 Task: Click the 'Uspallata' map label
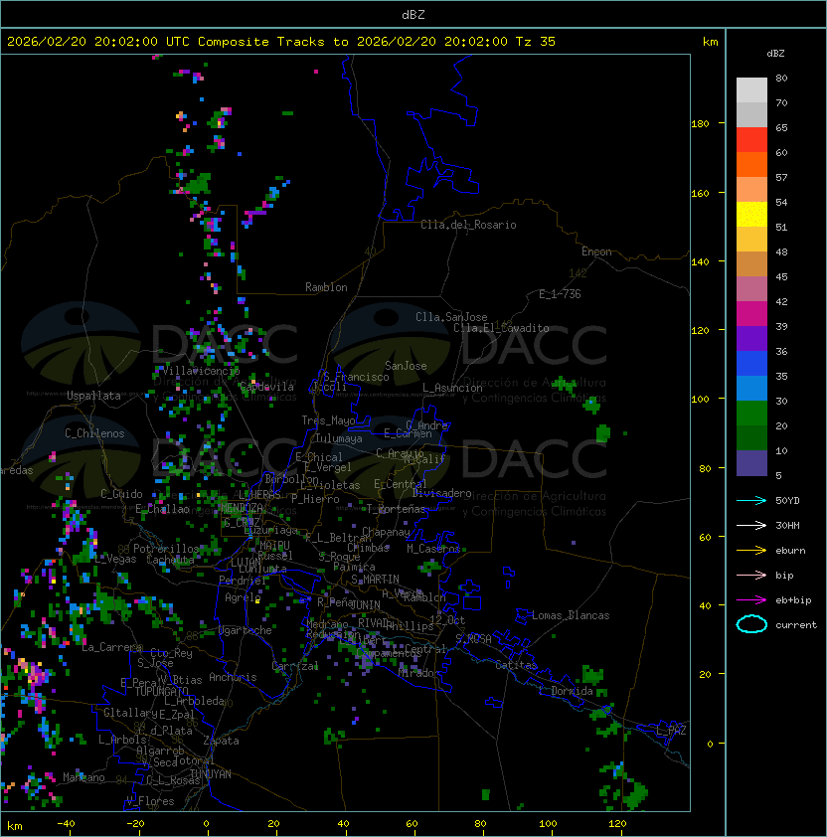point(93,396)
